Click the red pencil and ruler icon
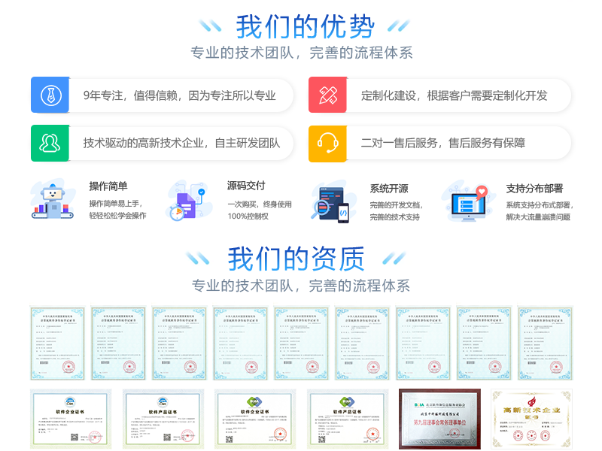 pyautogui.click(x=327, y=95)
